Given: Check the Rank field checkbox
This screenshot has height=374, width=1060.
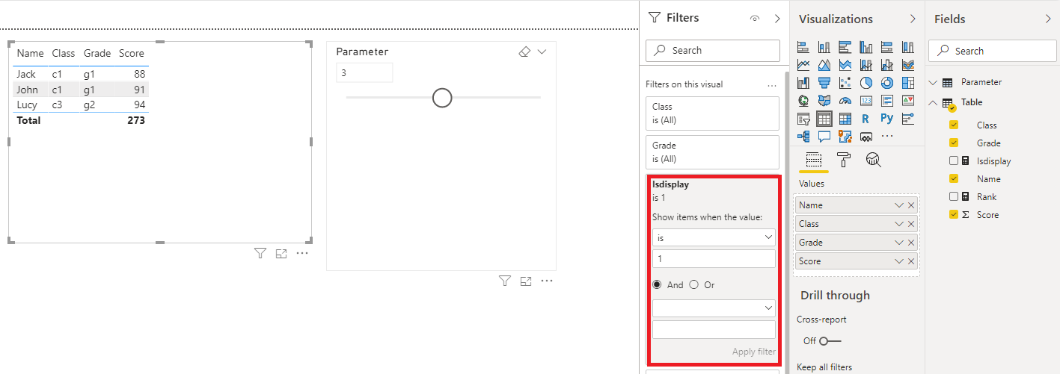Looking at the screenshot, I should [954, 196].
